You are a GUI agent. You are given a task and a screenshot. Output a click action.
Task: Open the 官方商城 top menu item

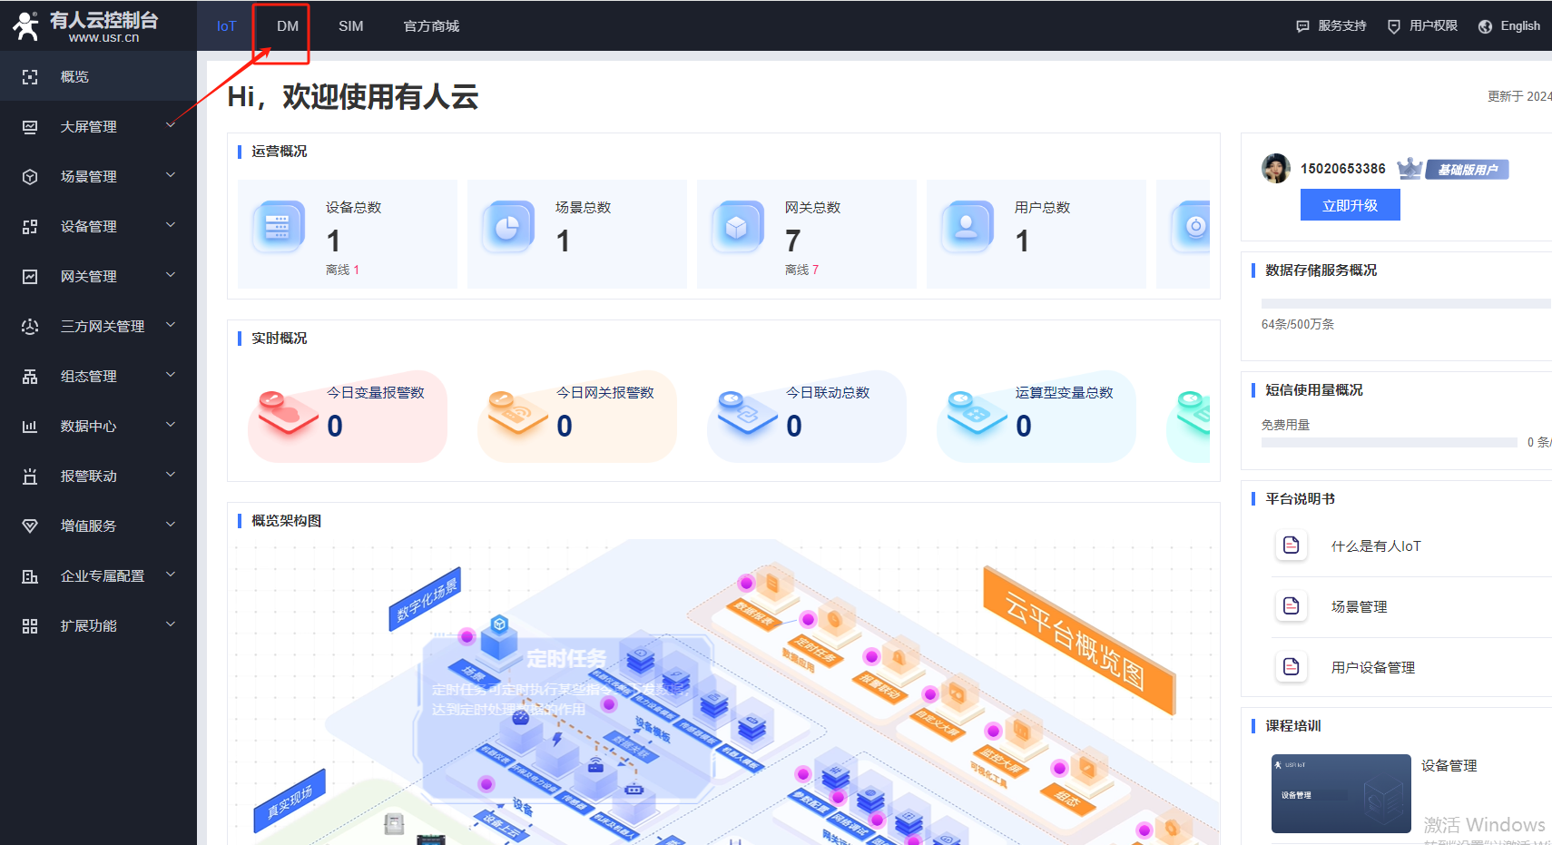pyautogui.click(x=431, y=26)
